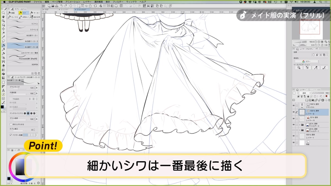The height and width of the screenshot is (186, 331).
Task: Open the ファイル menu
Action: point(38,2)
